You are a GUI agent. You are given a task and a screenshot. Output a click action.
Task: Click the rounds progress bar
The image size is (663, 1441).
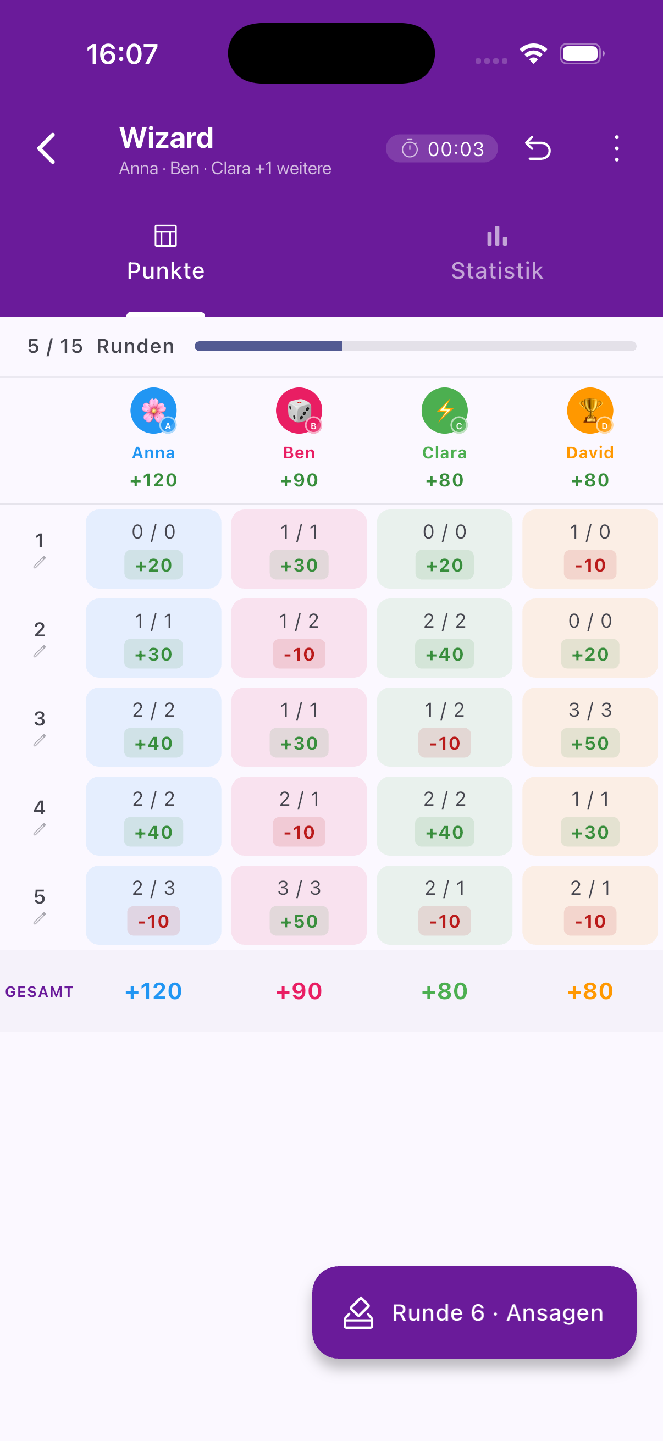[415, 346]
